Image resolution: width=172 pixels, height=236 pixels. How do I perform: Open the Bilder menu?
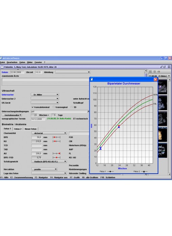click(30, 62)
